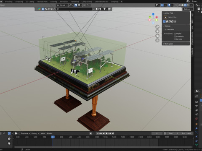
Task: Switch to the Texture Paint tab
Action: click(42, 2)
